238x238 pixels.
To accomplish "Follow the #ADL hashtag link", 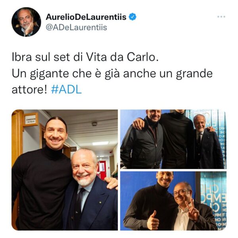I will click(x=66, y=90).
